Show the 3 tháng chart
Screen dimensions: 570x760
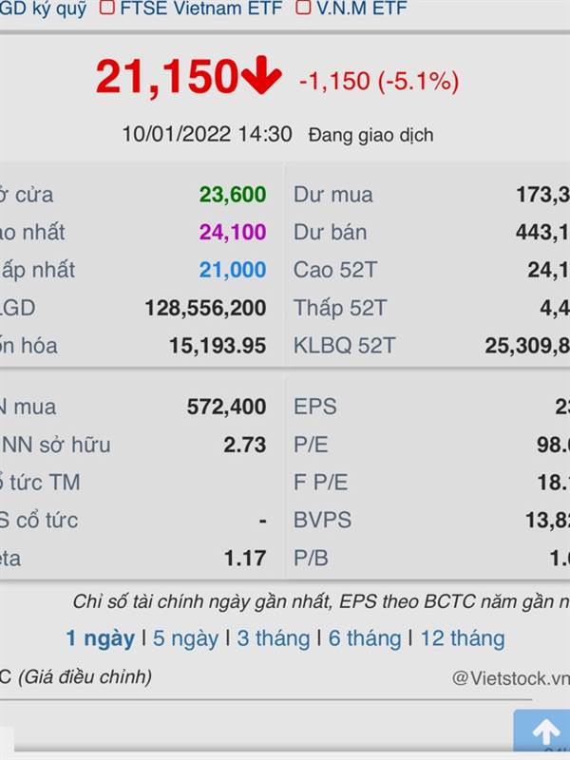(x=274, y=638)
